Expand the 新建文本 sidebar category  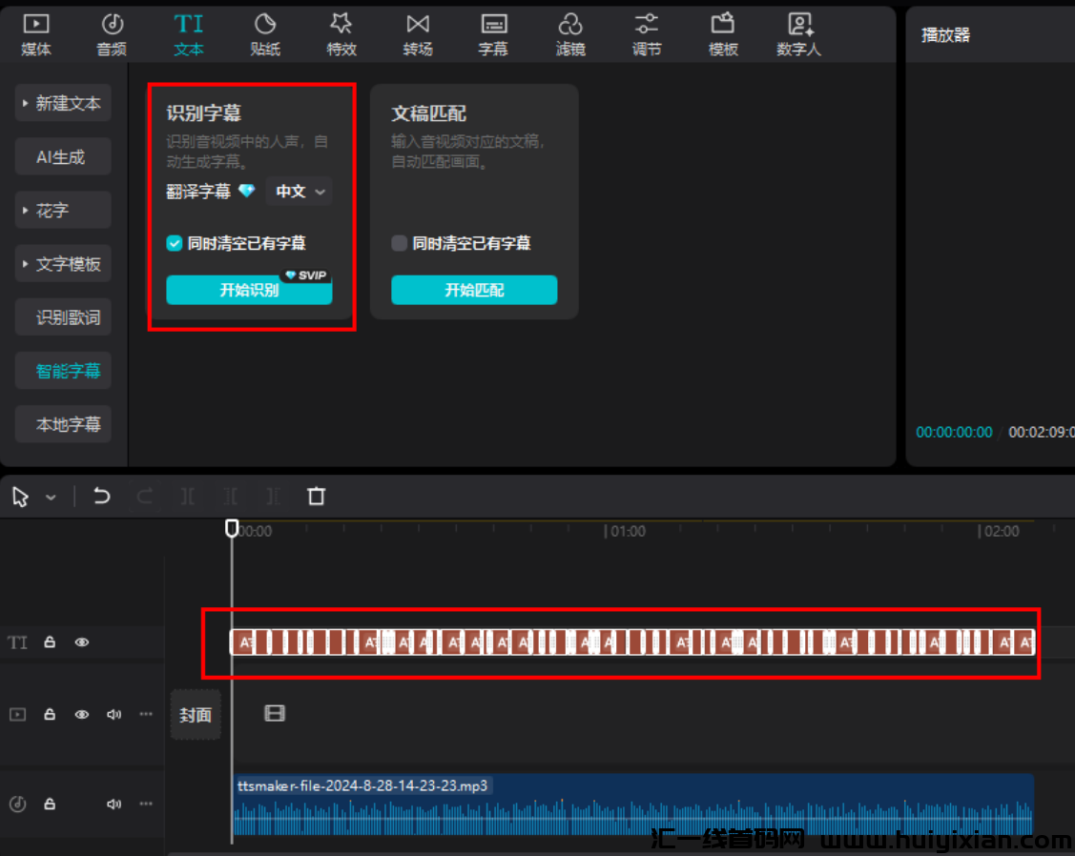(x=63, y=103)
